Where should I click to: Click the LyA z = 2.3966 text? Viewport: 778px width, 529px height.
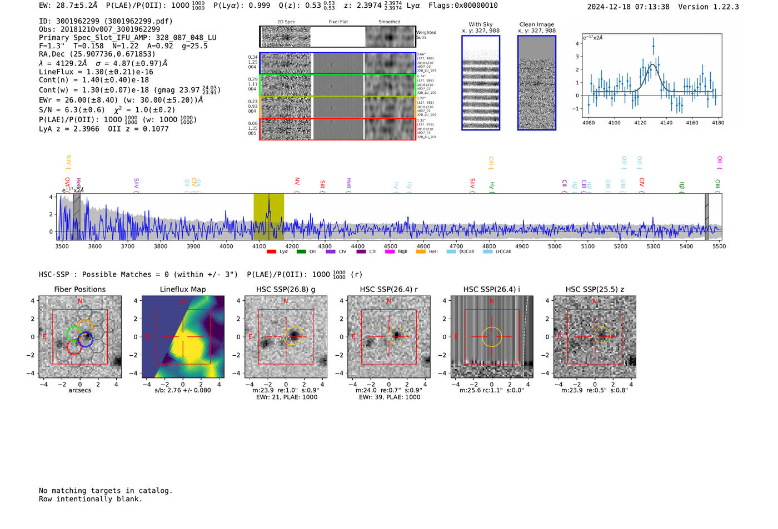click(69, 129)
